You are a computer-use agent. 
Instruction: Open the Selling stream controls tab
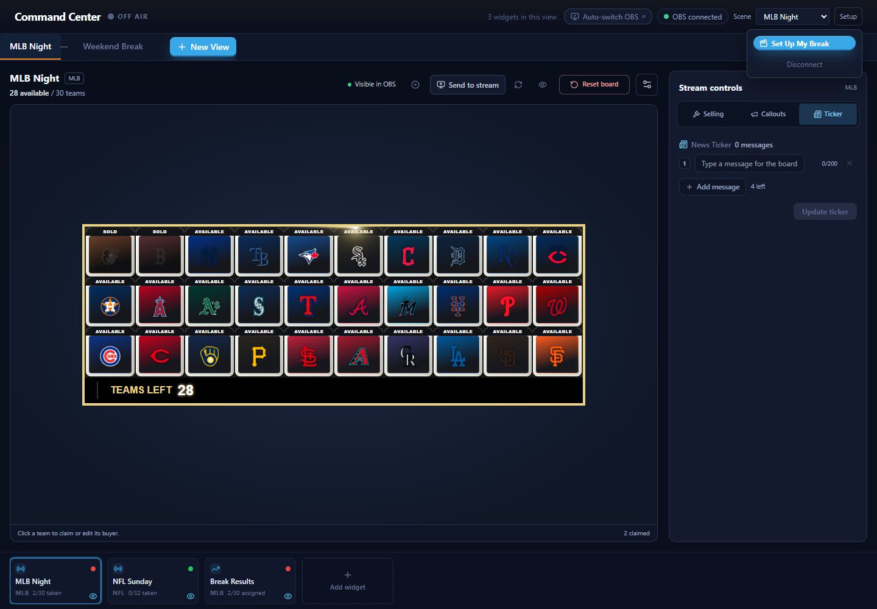[x=708, y=114]
